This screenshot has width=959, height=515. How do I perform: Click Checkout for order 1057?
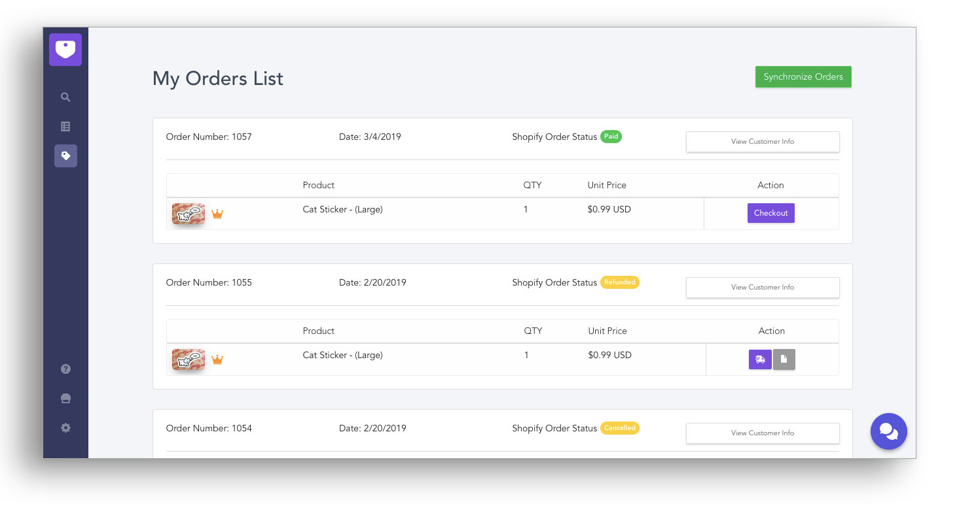click(770, 213)
